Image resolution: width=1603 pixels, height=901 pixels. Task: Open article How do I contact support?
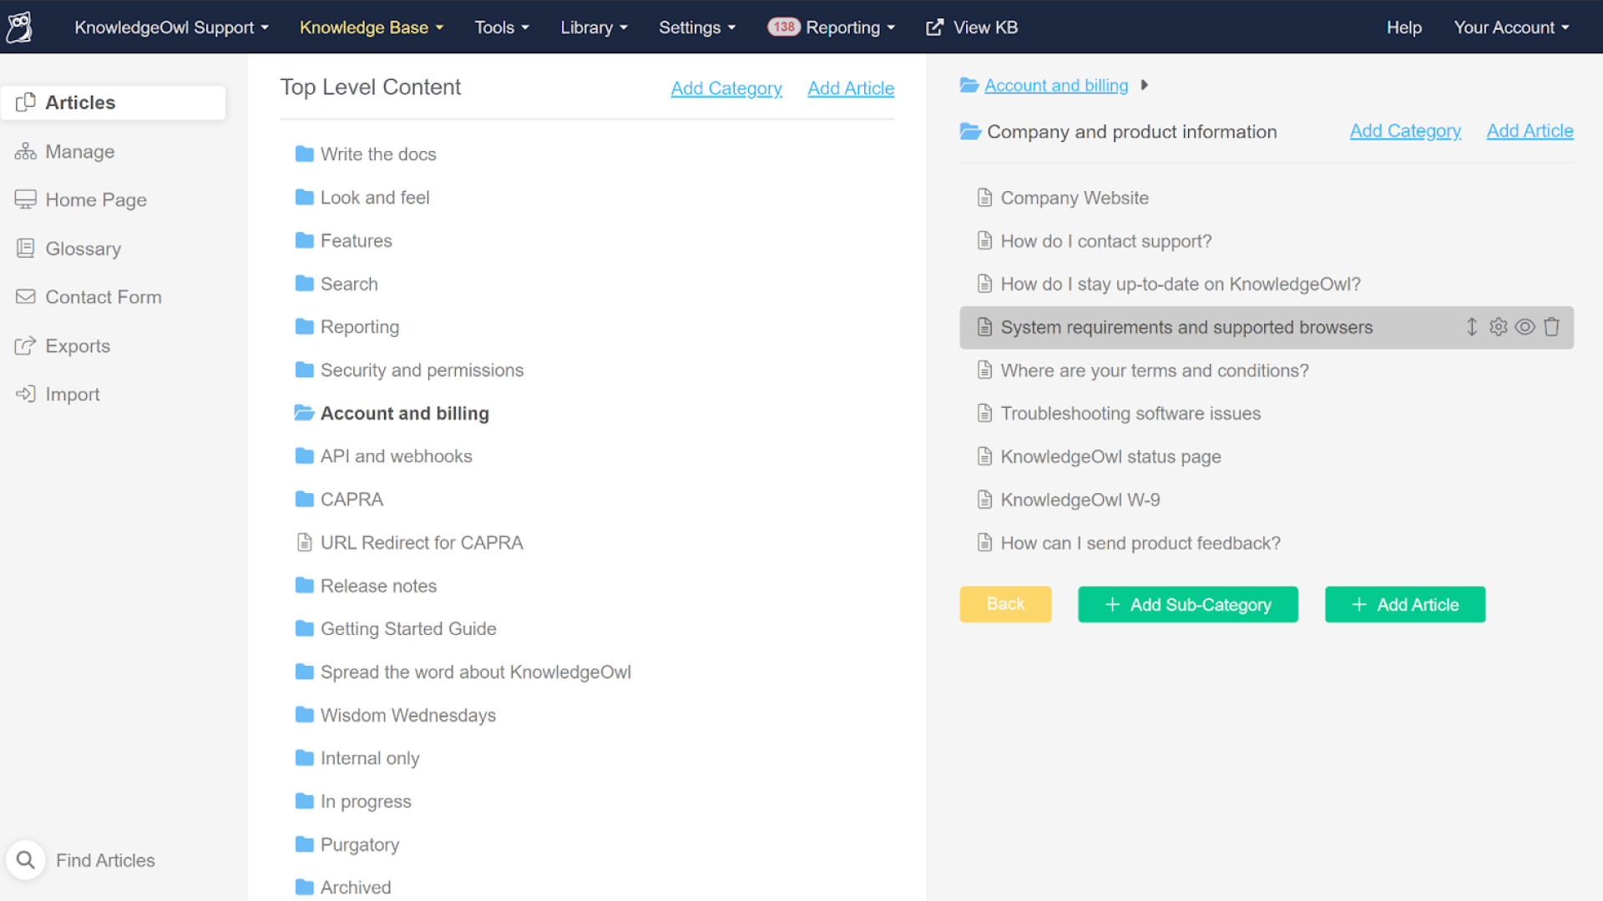(x=1105, y=241)
